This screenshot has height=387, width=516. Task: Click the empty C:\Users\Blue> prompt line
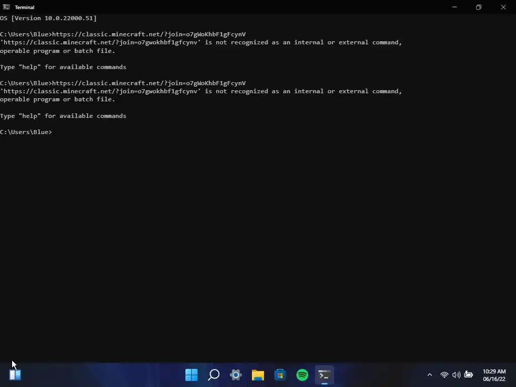pos(26,132)
